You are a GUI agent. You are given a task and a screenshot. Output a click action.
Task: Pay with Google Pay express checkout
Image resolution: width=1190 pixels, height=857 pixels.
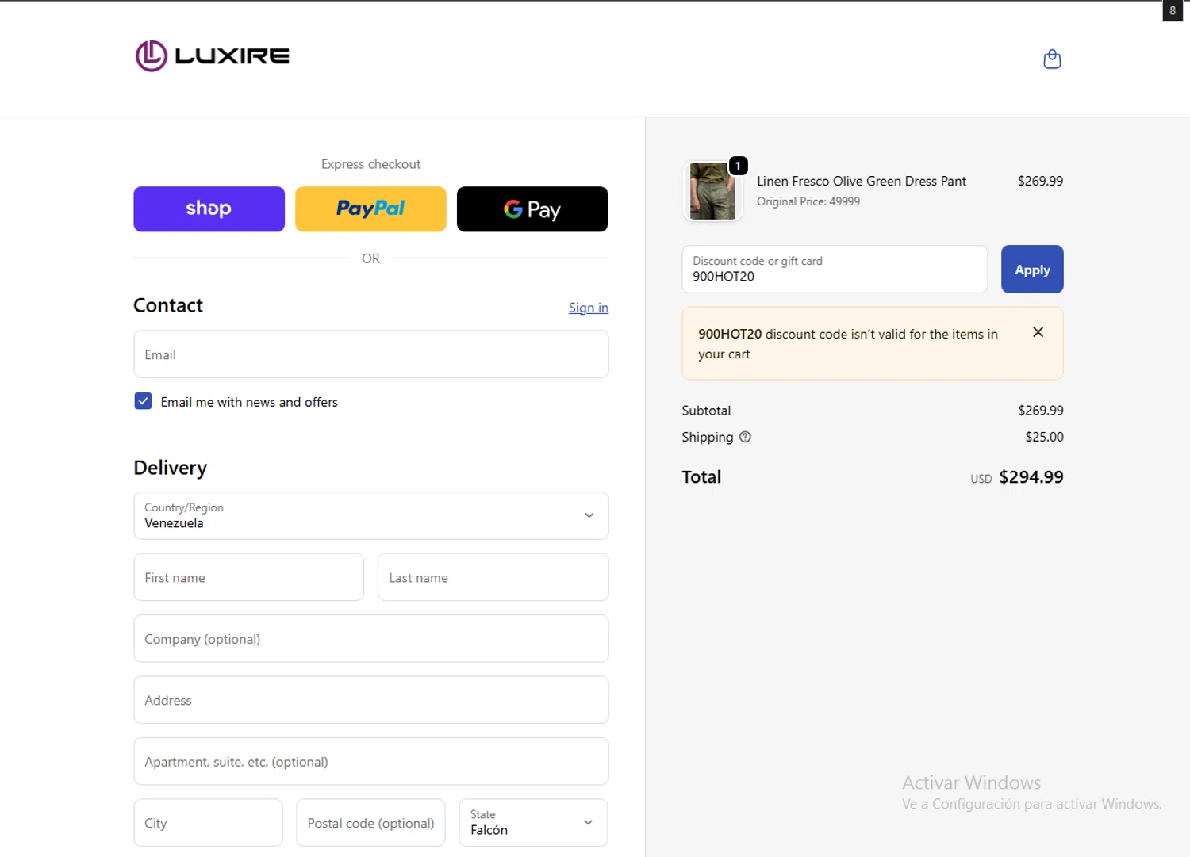pos(532,209)
